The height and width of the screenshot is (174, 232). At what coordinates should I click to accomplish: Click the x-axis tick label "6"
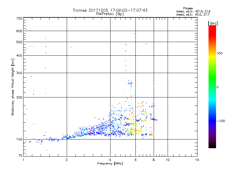point(135,160)
